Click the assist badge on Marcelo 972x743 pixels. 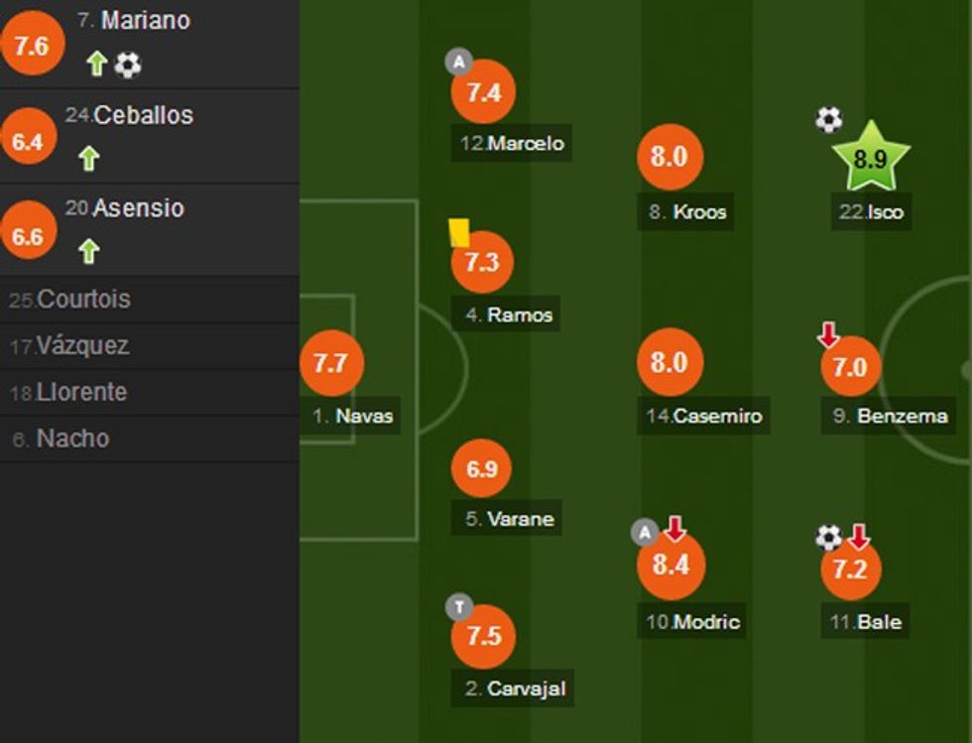pyautogui.click(x=457, y=62)
